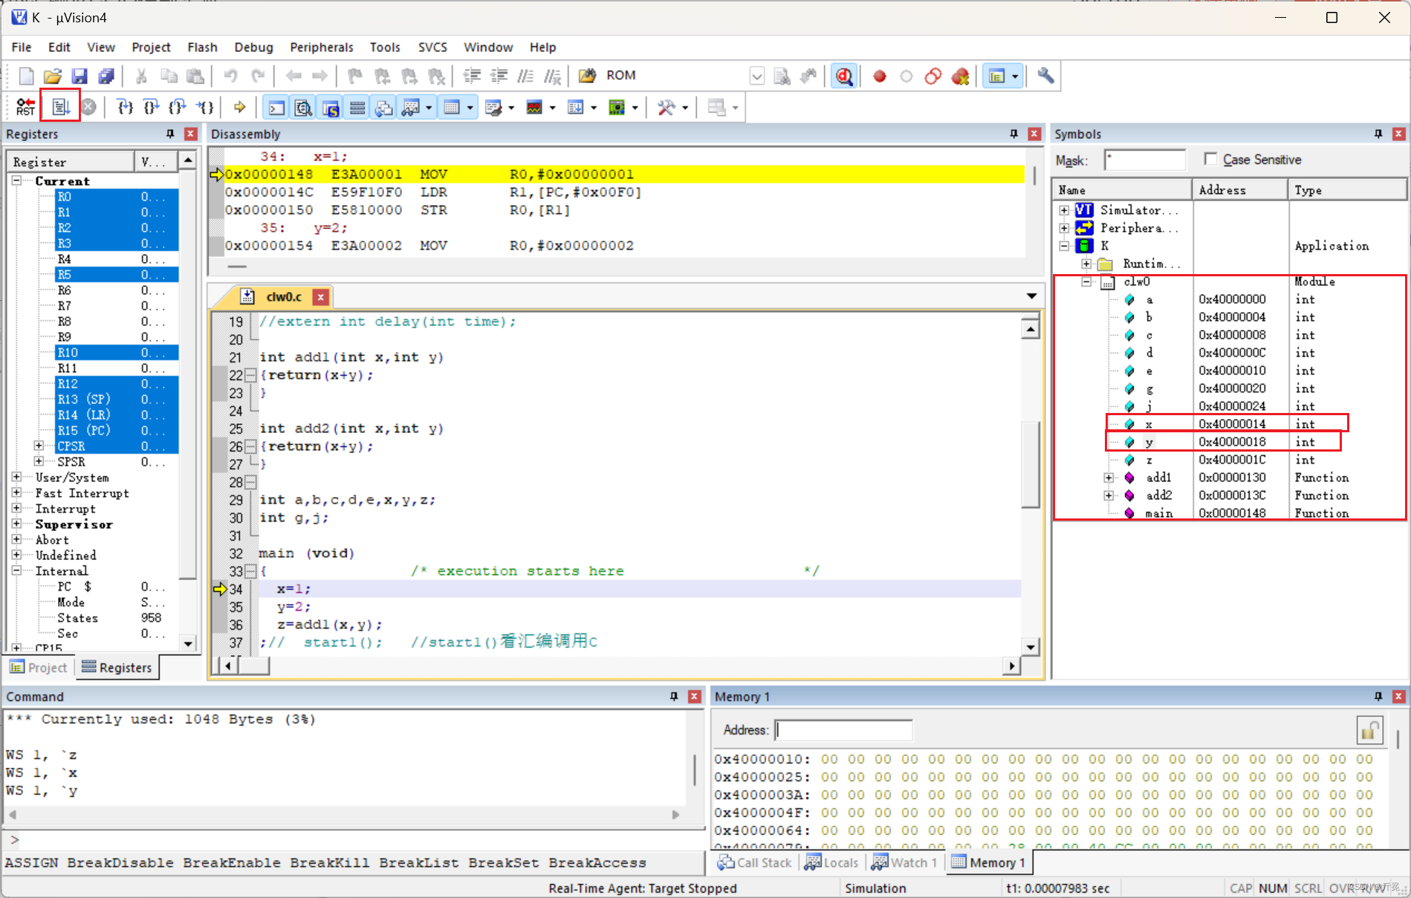Click the editor vertical scrollbar thumb

click(x=1030, y=464)
